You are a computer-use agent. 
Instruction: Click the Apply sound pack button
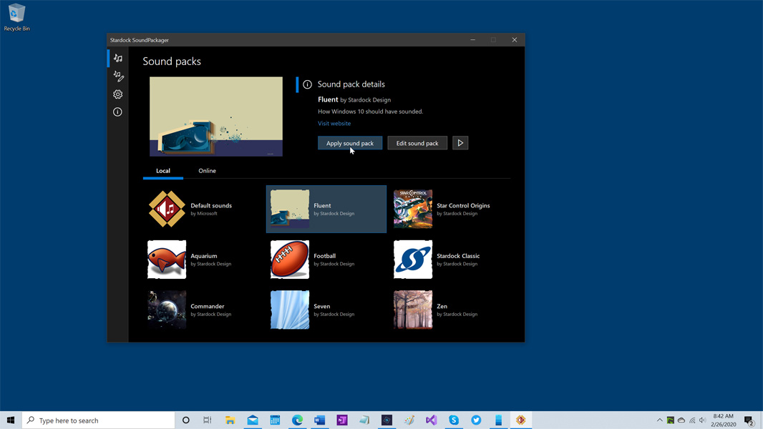pos(350,143)
